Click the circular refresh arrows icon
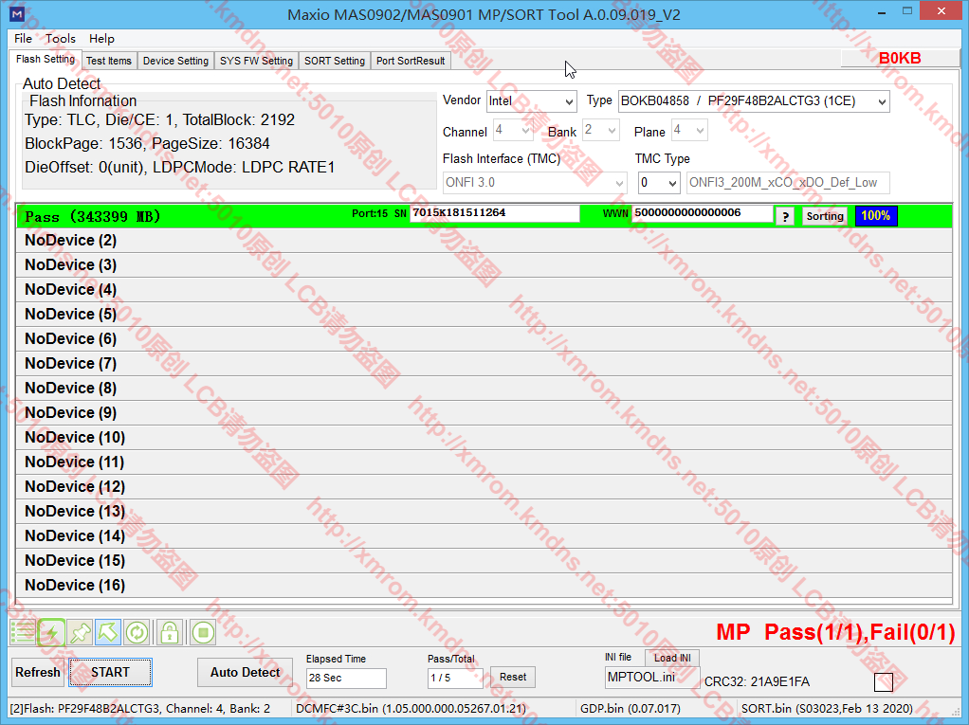969x725 pixels. tap(137, 632)
